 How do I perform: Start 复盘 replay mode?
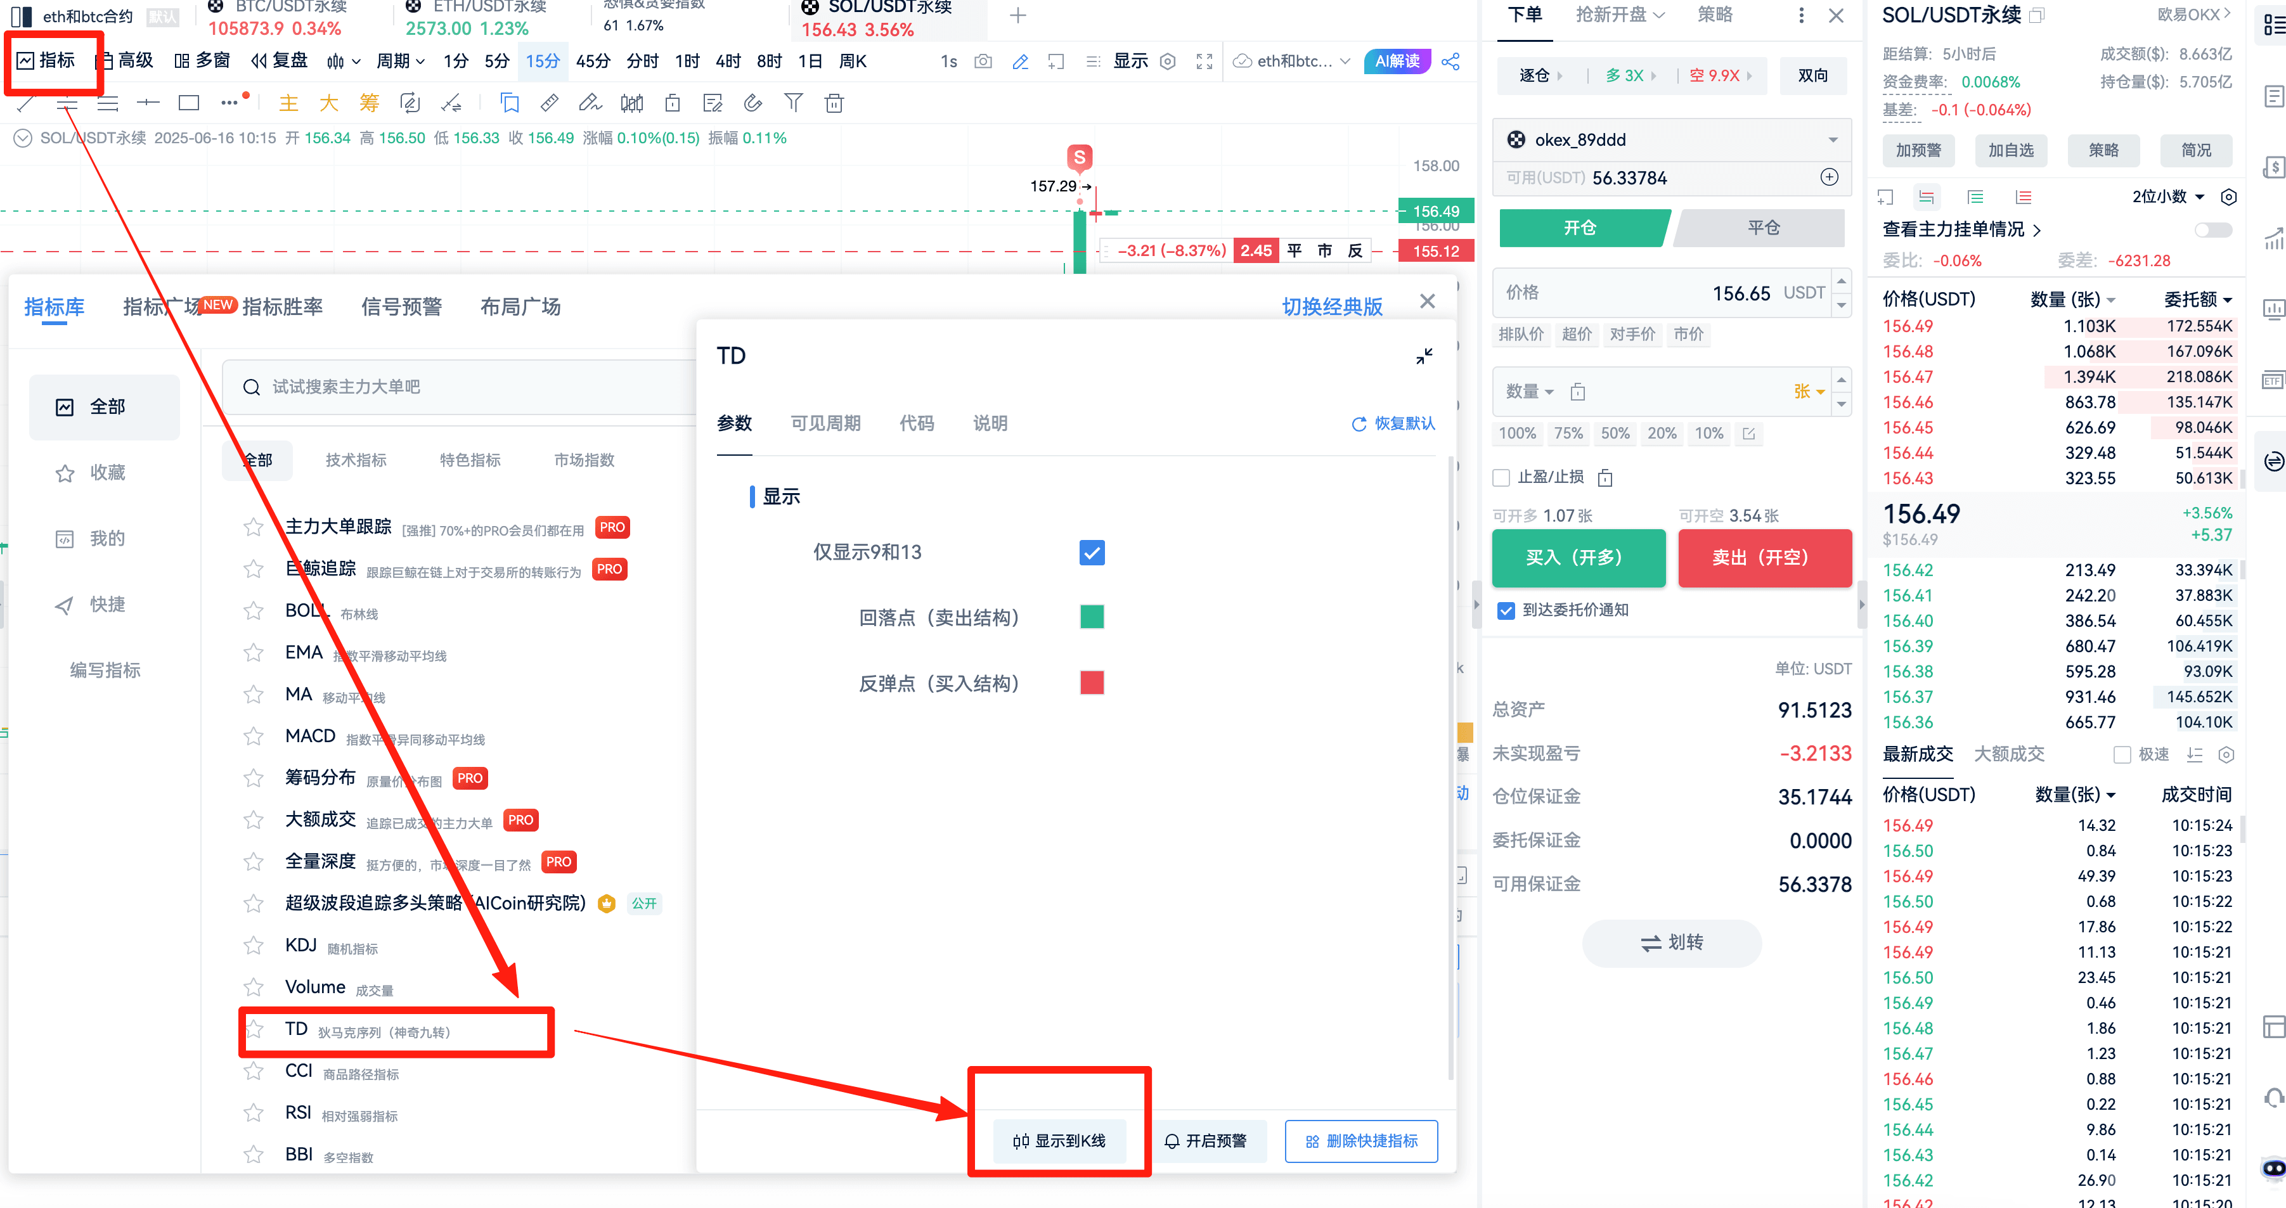click(279, 60)
